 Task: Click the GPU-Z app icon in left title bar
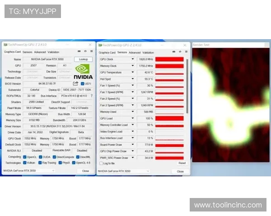coord(5,45)
